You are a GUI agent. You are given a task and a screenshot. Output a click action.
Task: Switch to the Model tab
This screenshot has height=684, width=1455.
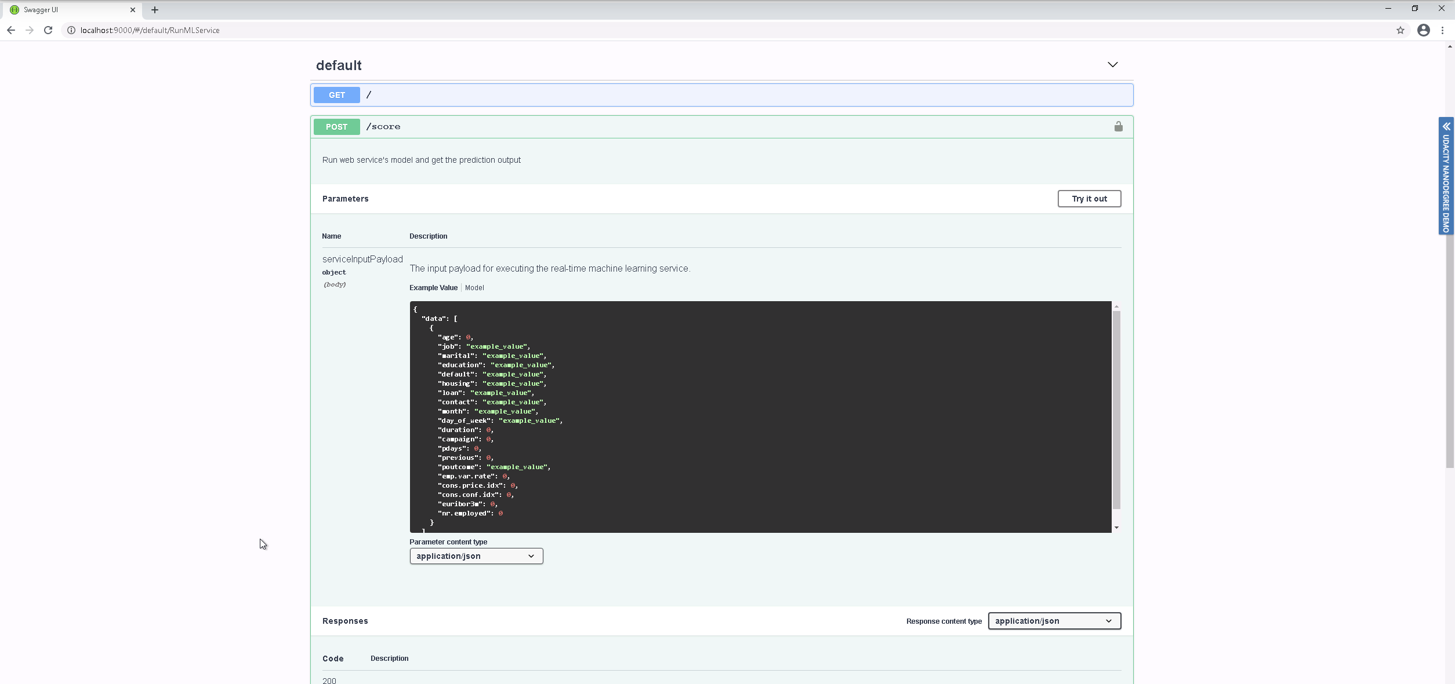[474, 288]
